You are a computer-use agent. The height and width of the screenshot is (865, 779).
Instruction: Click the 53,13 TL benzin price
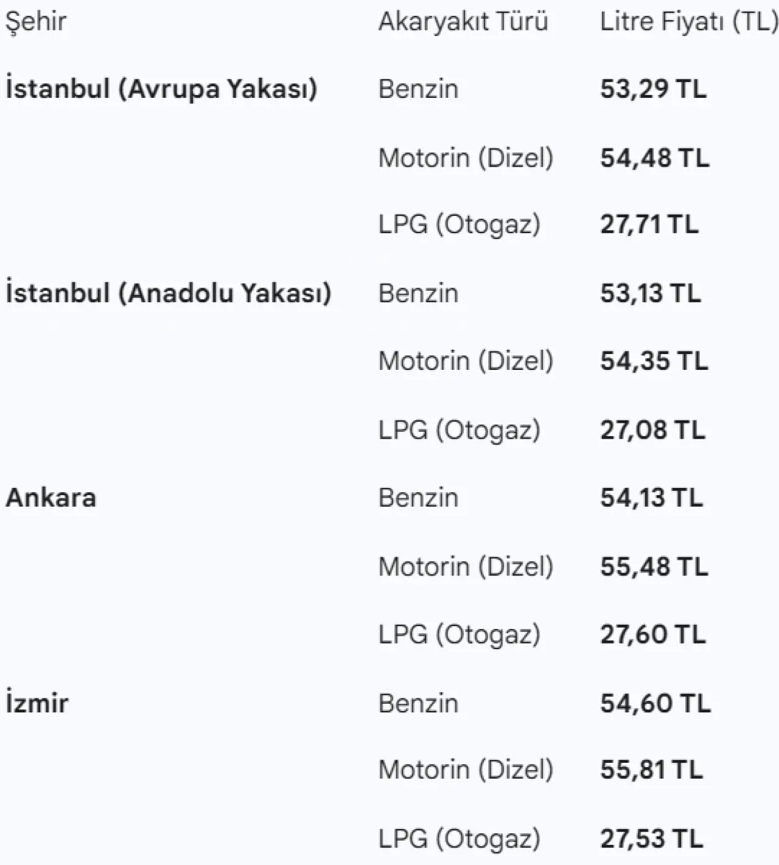tap(650, 293)
